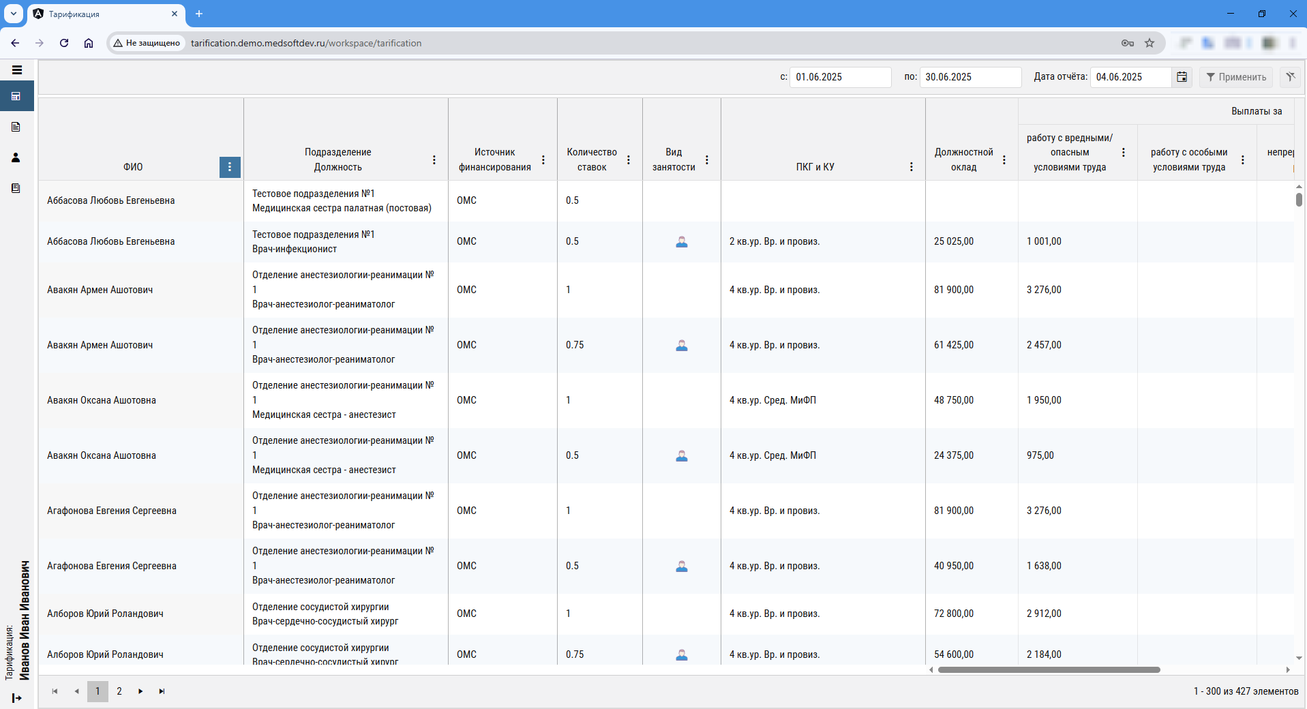This screenshot has width=1307, height=709.
Task: Go to page 2 of table
Action: coord(119,691)
